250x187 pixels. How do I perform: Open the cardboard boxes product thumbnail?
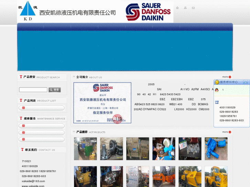tap(138, 149)
